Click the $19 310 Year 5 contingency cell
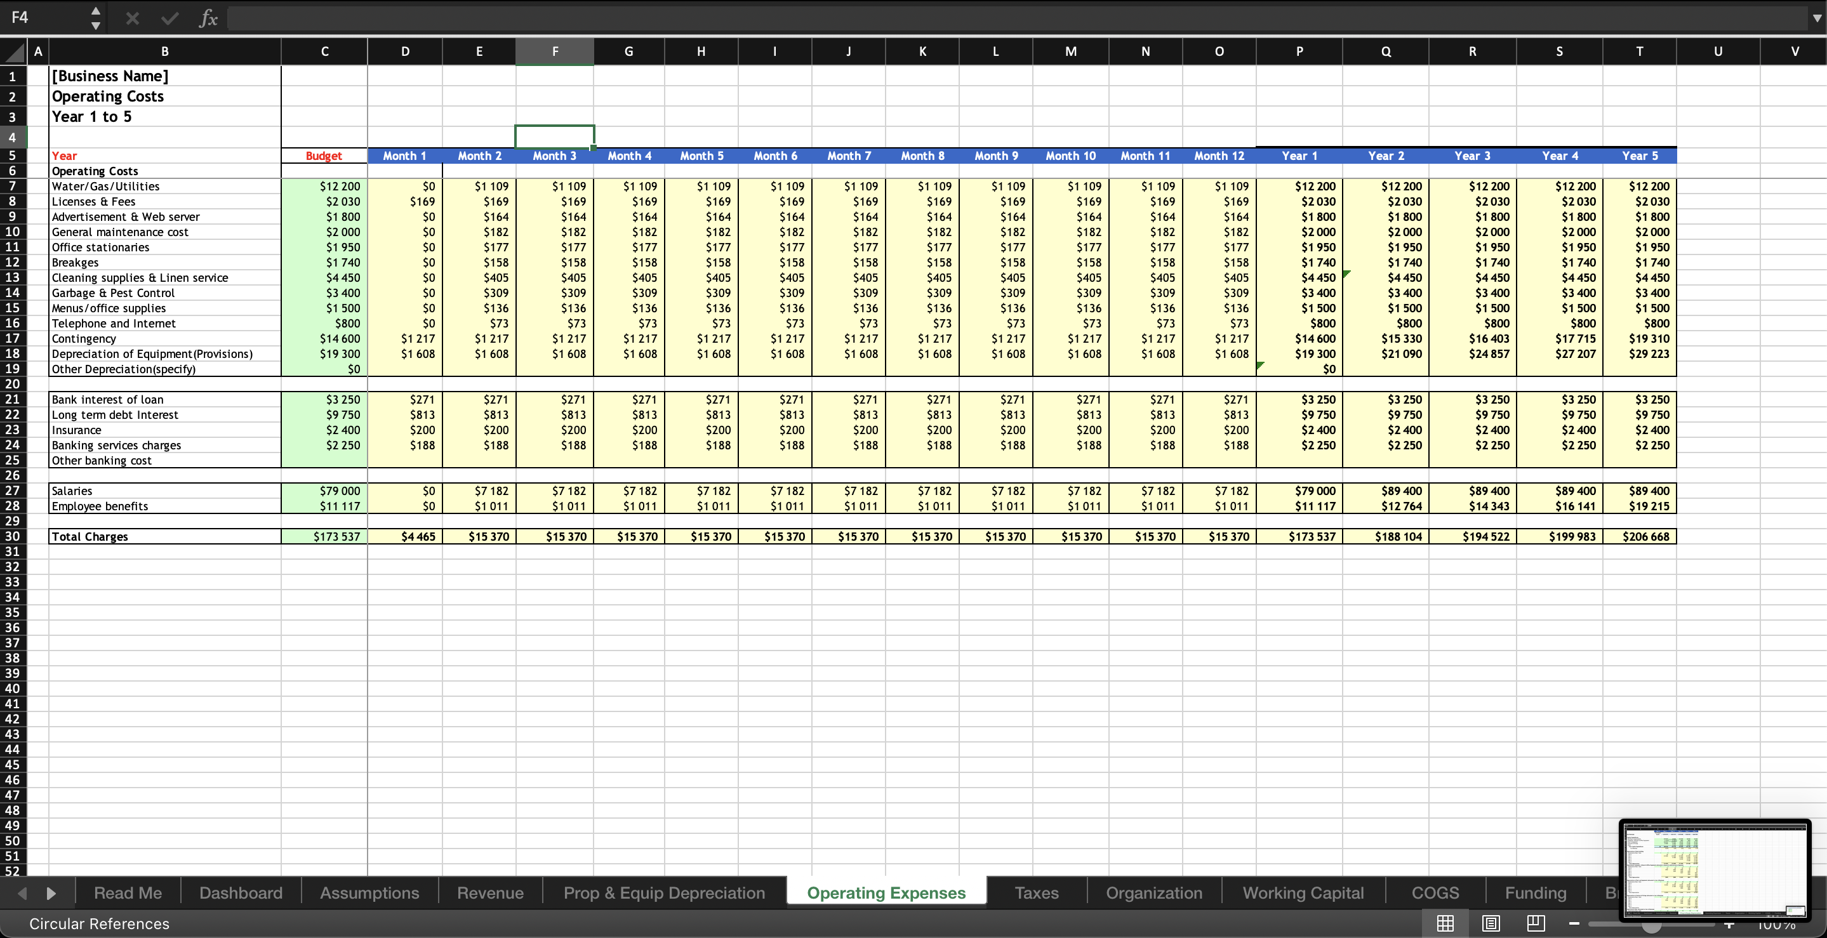 [1639, 338]
